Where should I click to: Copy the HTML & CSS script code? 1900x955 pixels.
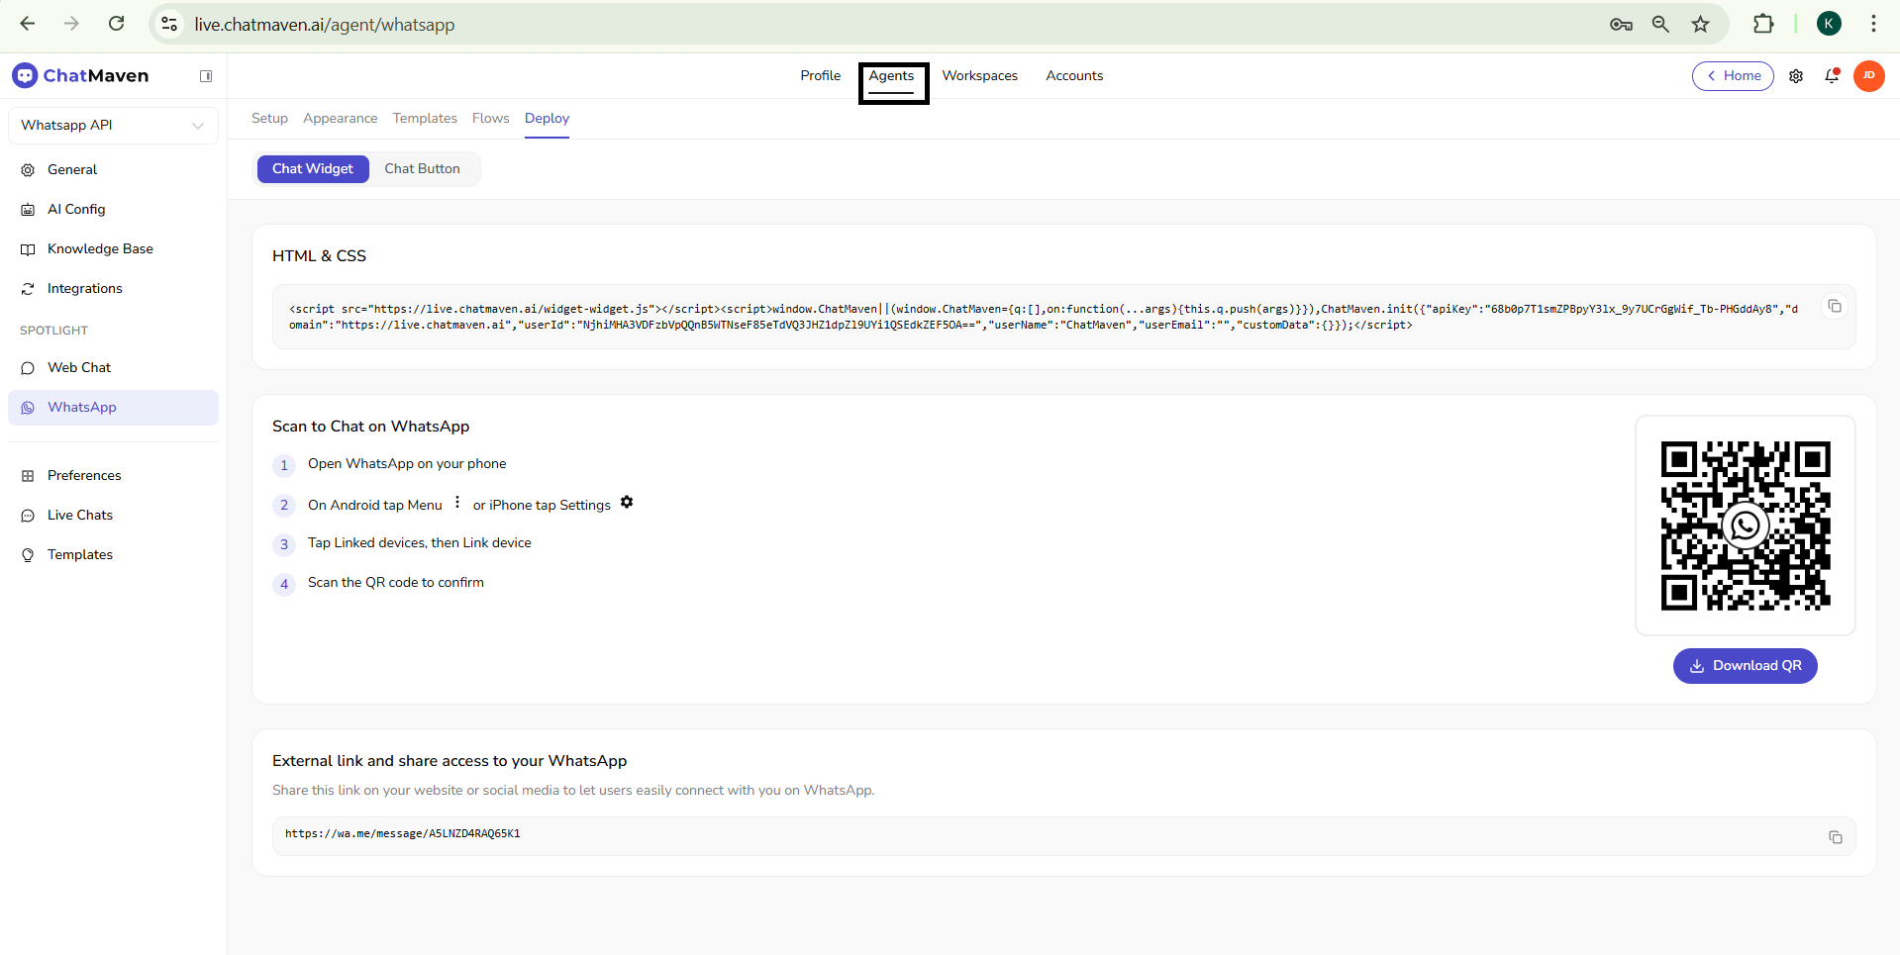coord(1835,307)
